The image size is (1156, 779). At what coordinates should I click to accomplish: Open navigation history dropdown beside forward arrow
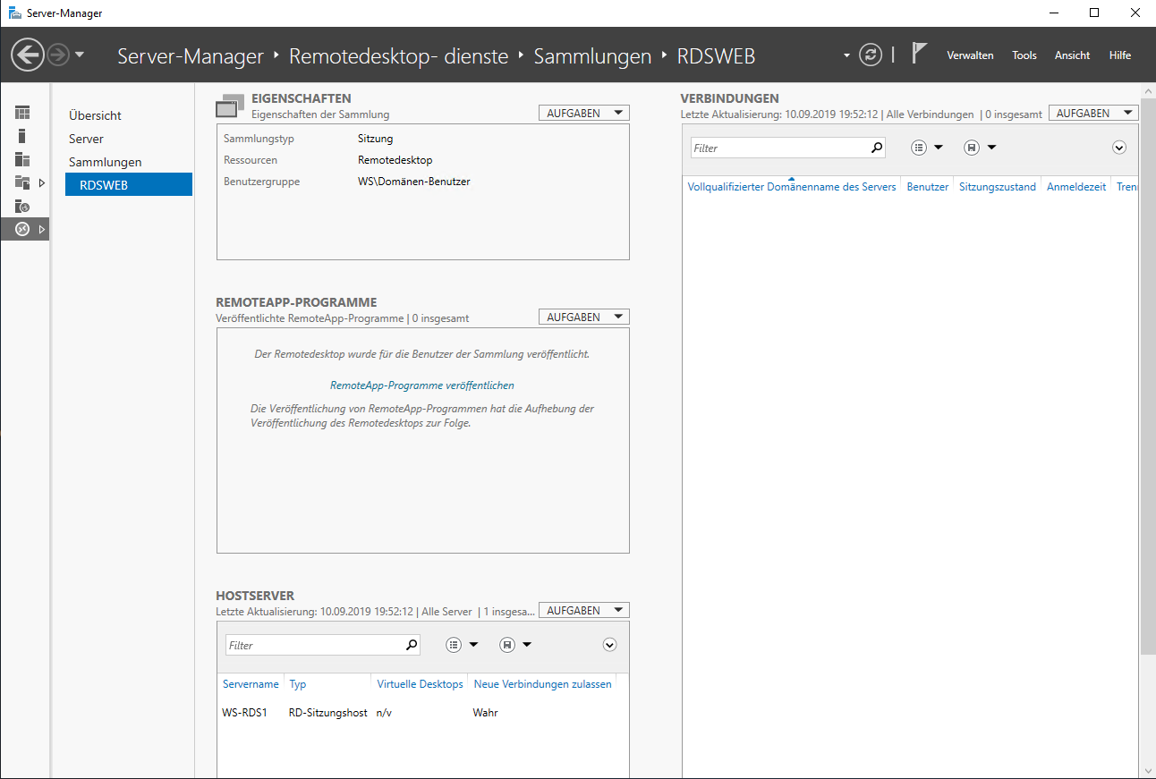(80, 55)
